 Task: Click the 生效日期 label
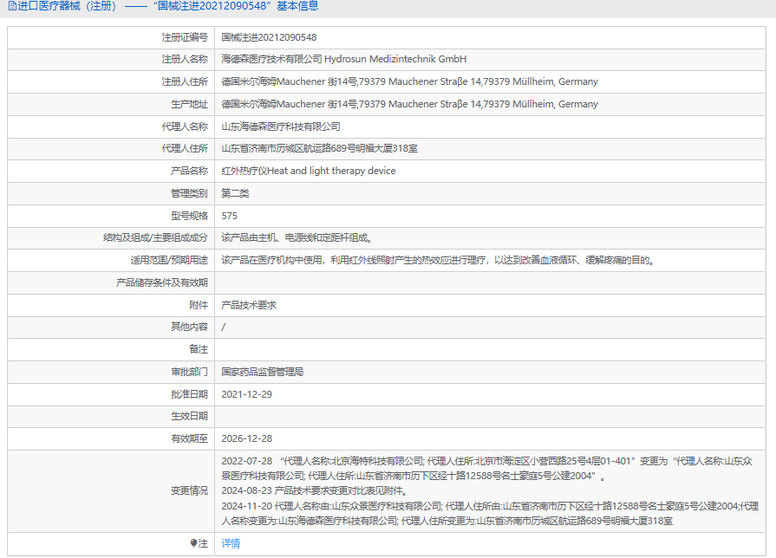pos(190,417)
